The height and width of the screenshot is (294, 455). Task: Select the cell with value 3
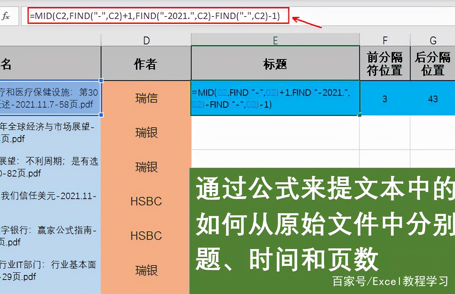coord(385,98)
